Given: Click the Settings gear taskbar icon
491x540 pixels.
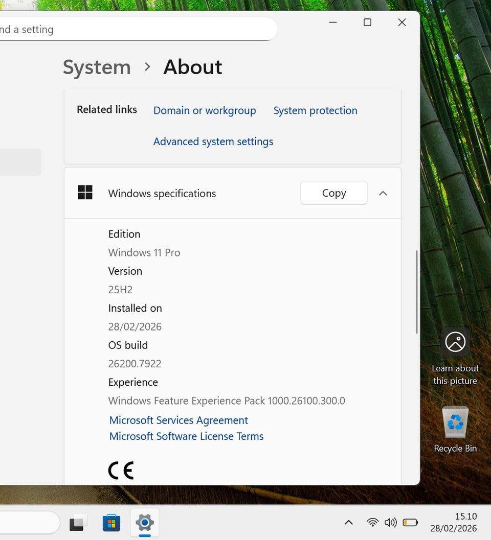Looking at the screenshot, I should point(145,523).
